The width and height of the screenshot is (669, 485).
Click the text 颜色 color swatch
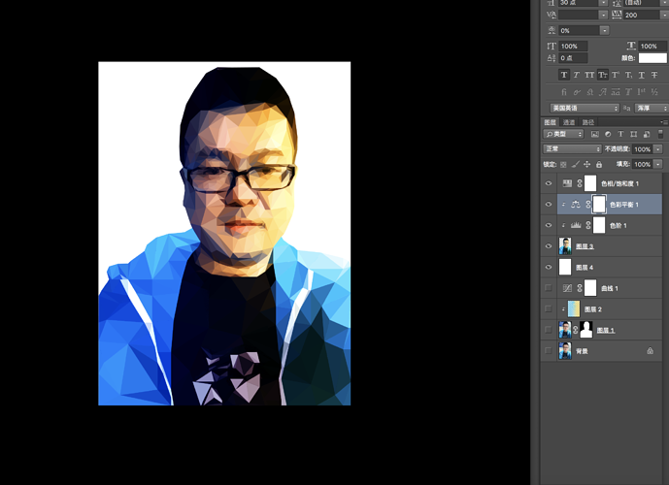652,58
